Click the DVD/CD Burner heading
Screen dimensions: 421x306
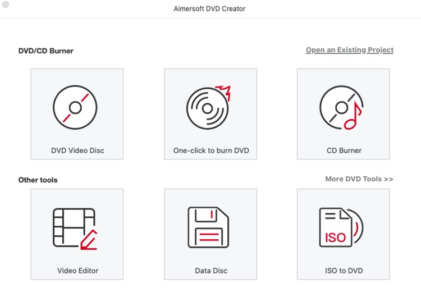[x=45, y=51]
